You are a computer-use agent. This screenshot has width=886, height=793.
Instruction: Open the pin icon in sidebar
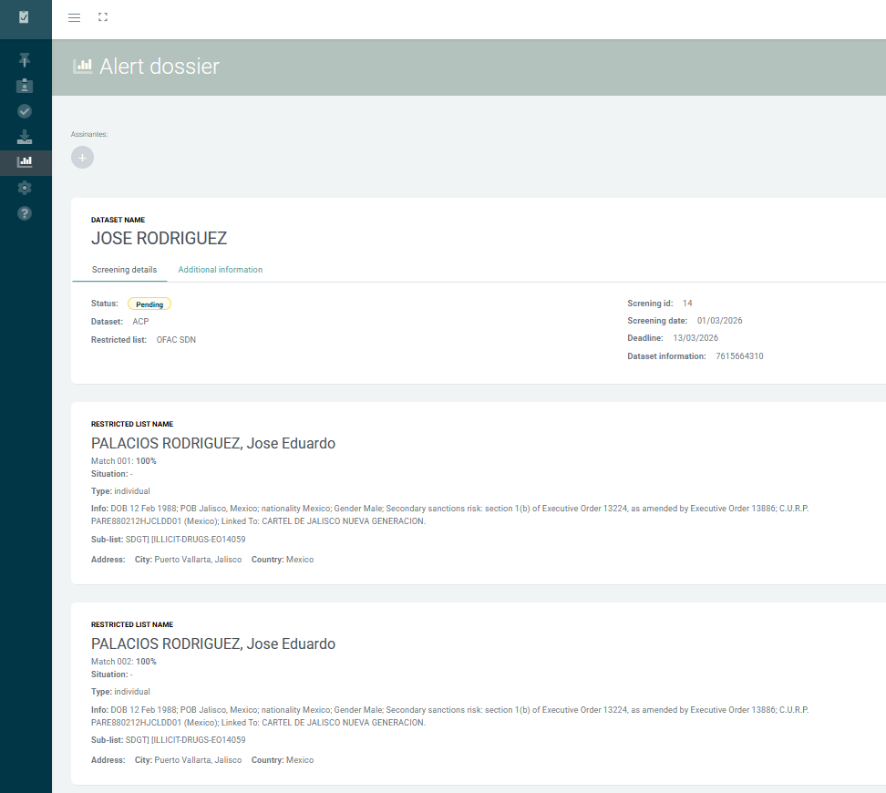[x=25, y=60]
